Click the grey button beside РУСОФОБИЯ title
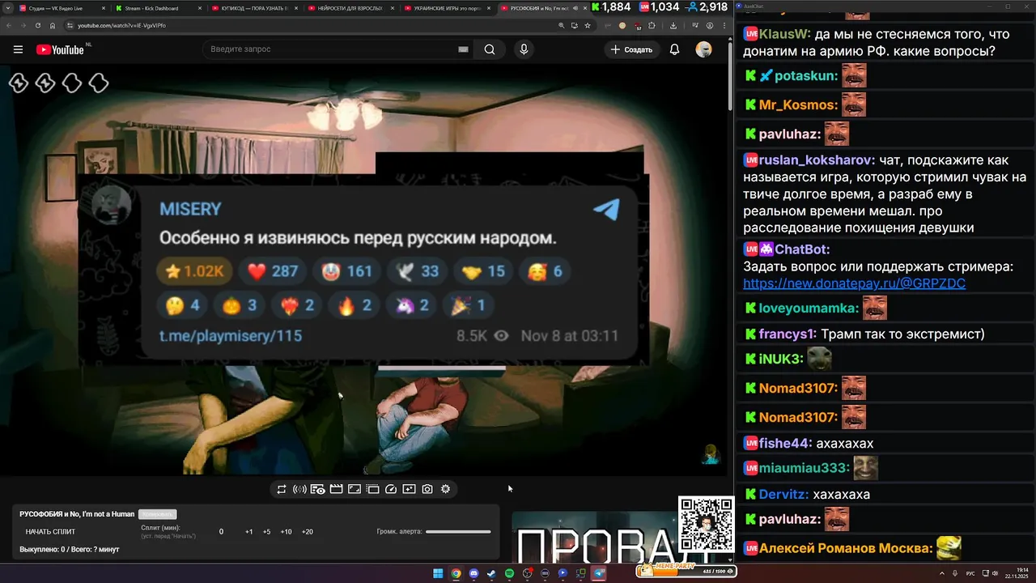 coord(157,514)
